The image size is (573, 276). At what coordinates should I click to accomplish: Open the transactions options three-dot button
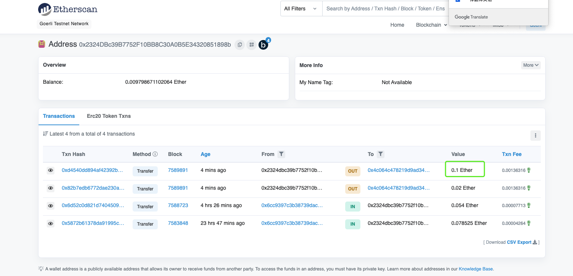coord(535,136)
